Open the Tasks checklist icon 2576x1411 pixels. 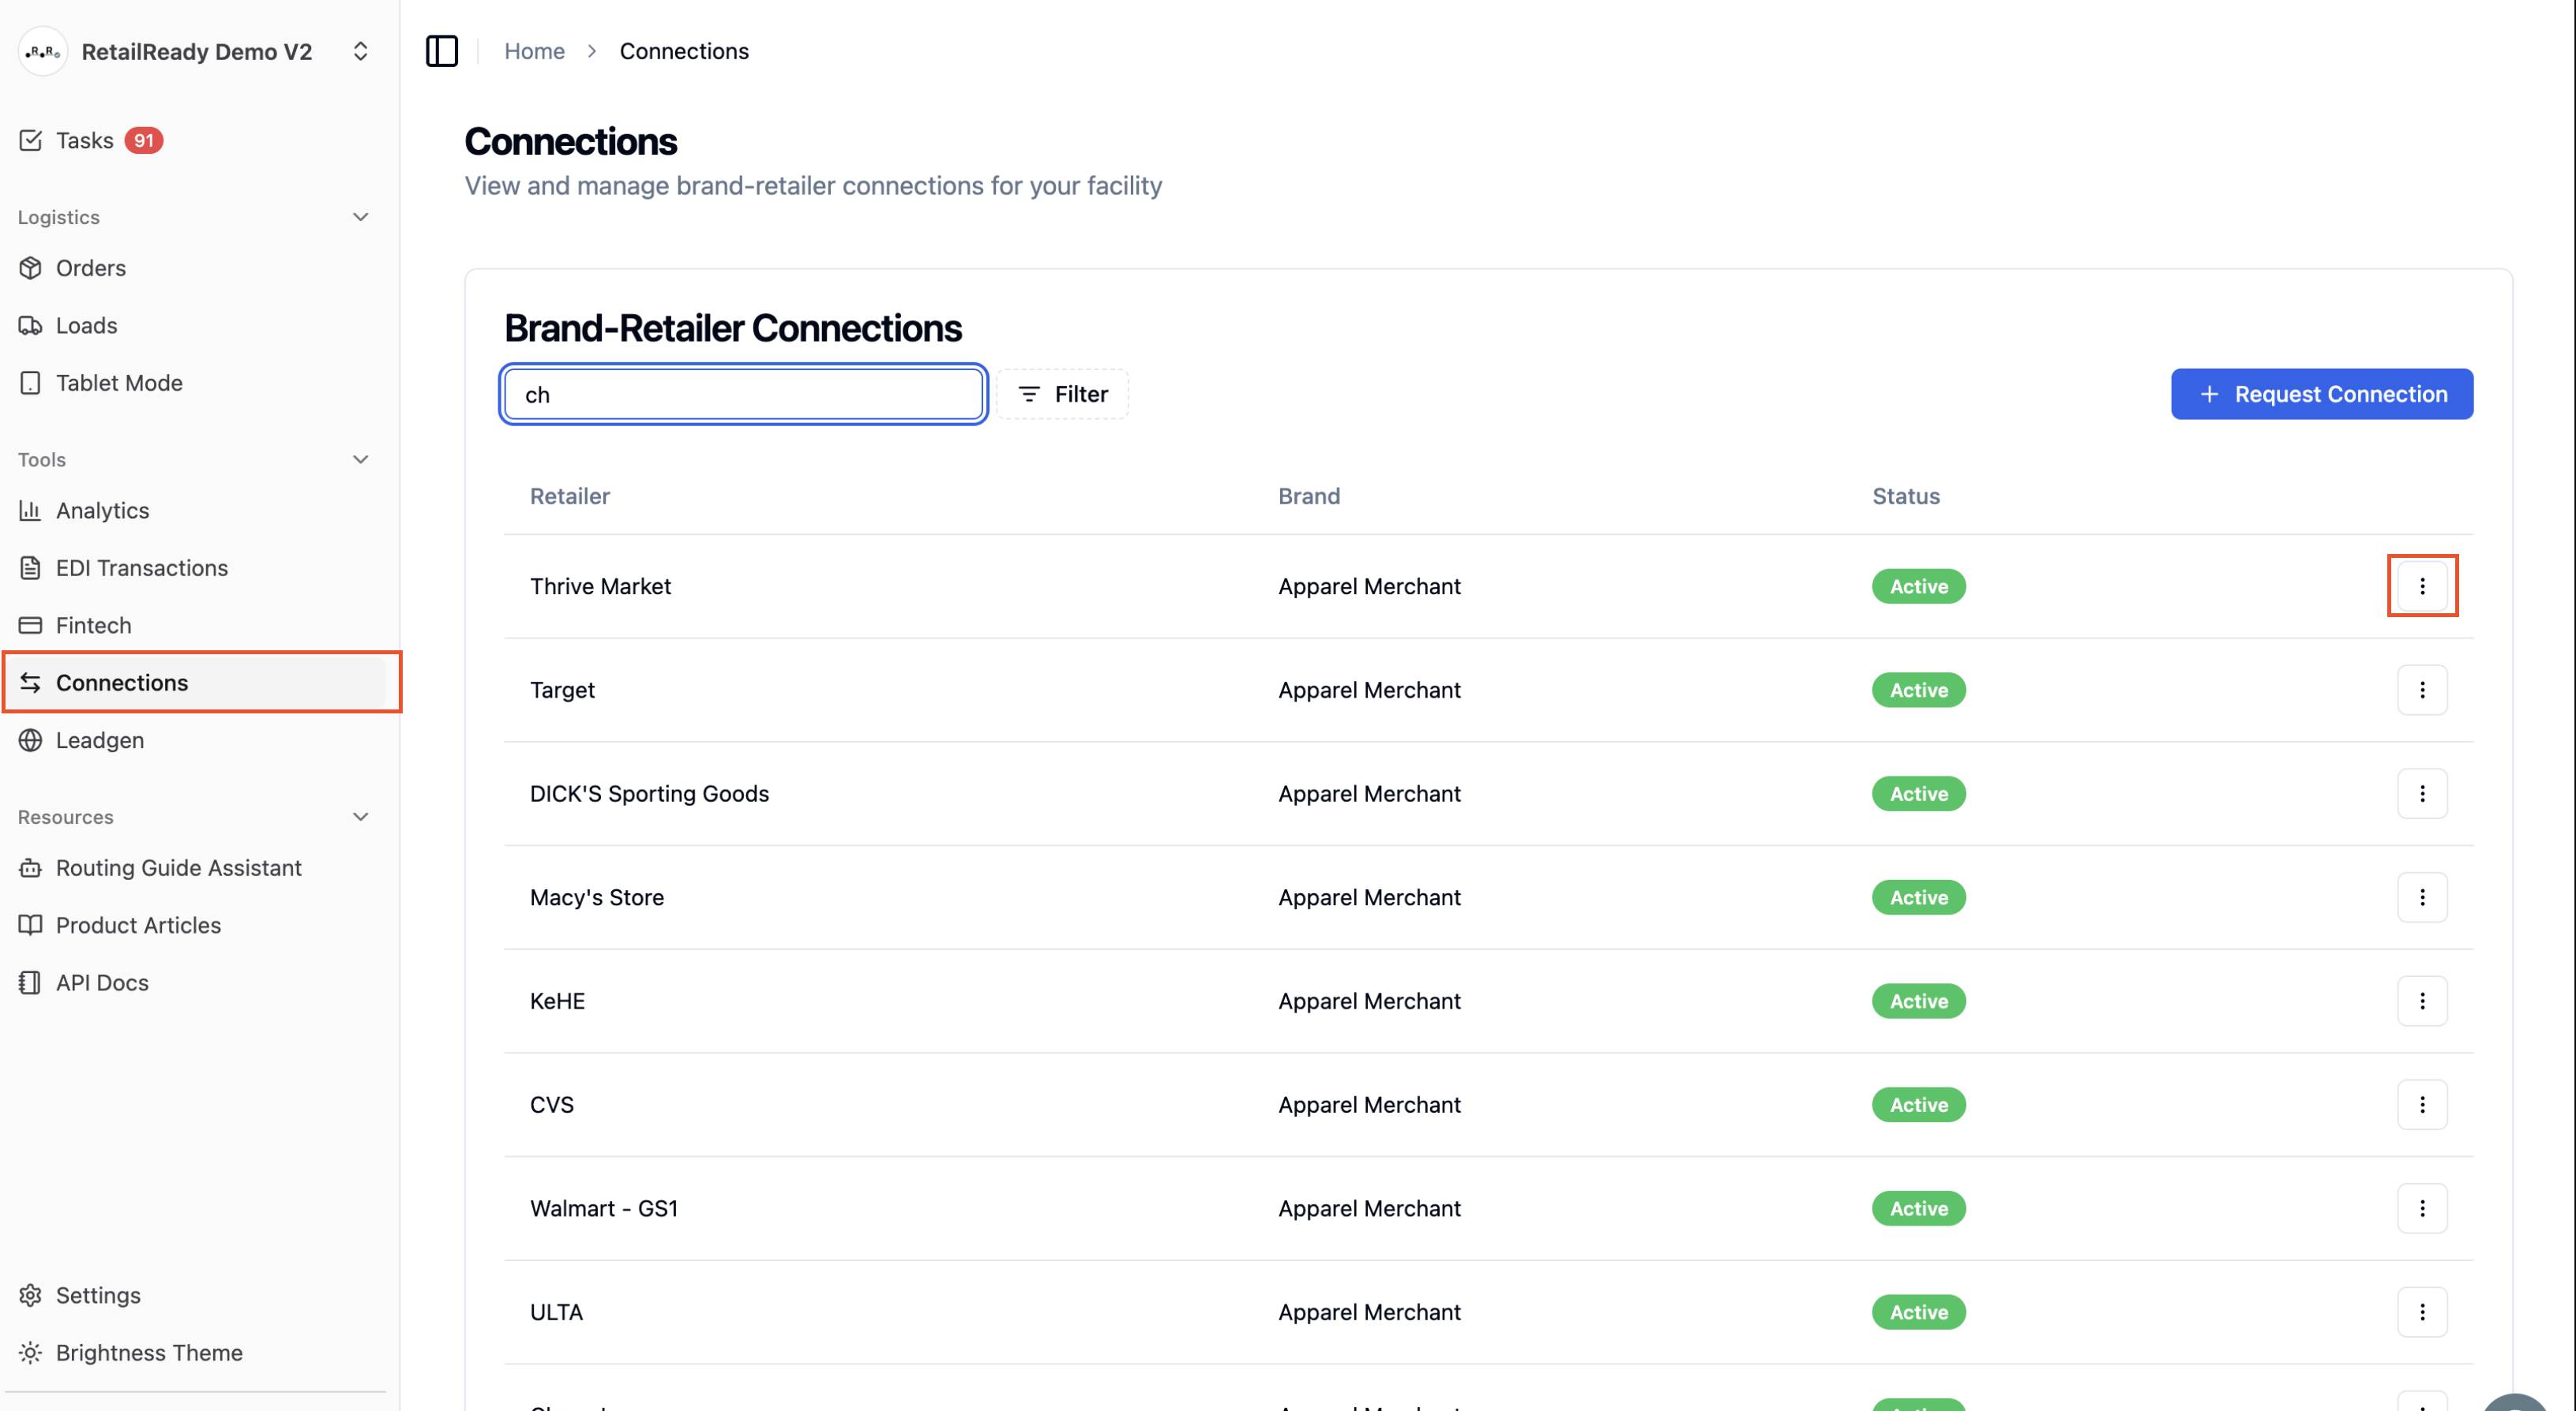tap(30, 140)
